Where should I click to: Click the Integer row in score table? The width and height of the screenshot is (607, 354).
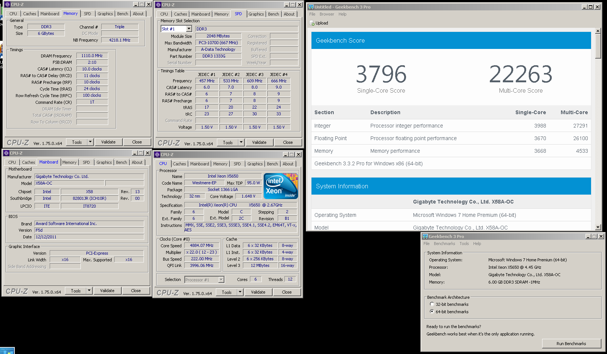point(451,126)
